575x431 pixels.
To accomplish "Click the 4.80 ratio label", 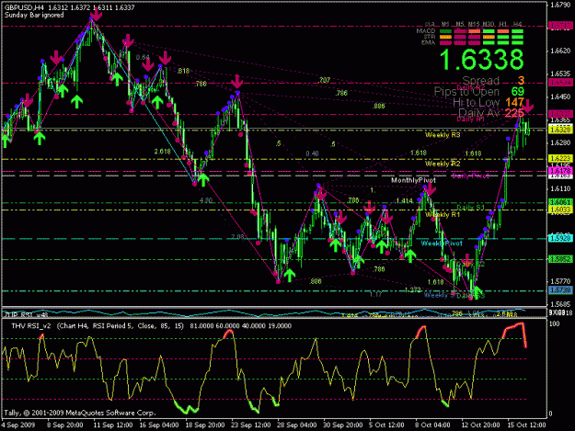I will pos(206,200).
